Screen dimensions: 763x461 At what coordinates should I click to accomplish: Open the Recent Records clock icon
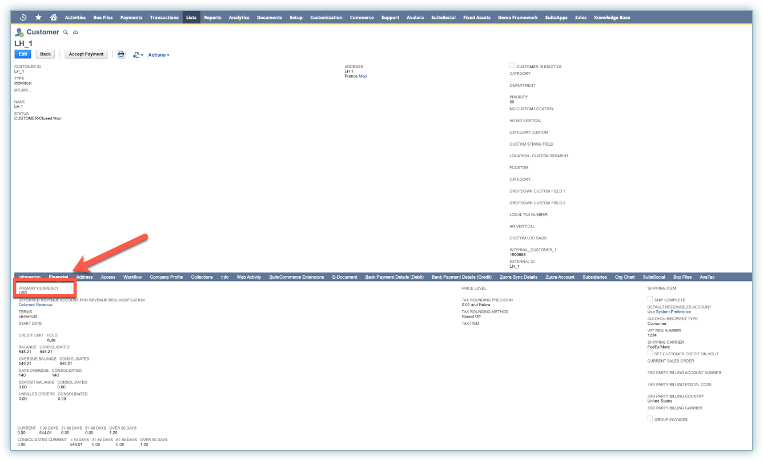(23, 17)
